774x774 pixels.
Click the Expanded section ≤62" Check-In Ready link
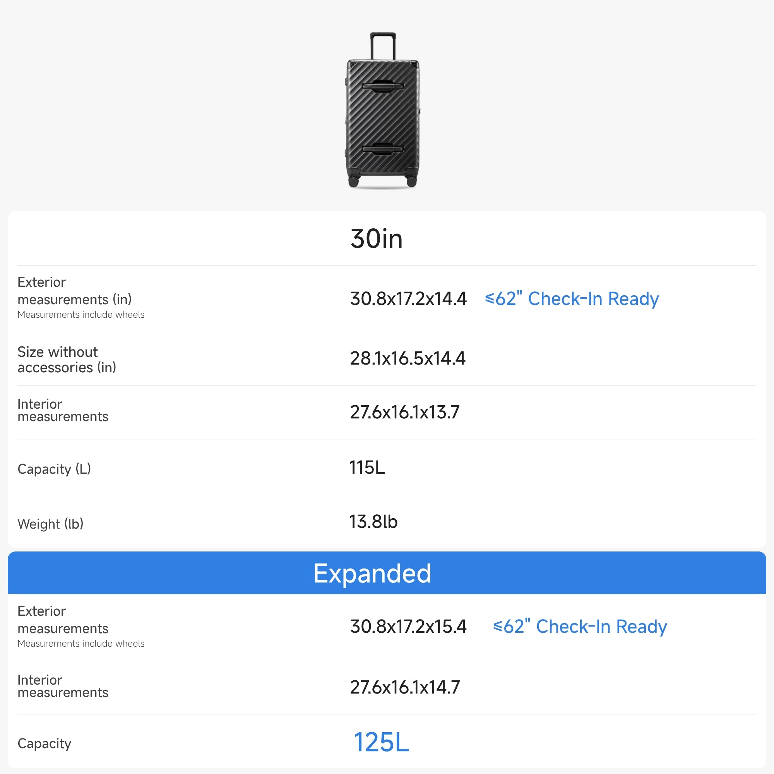pos(580,627)
